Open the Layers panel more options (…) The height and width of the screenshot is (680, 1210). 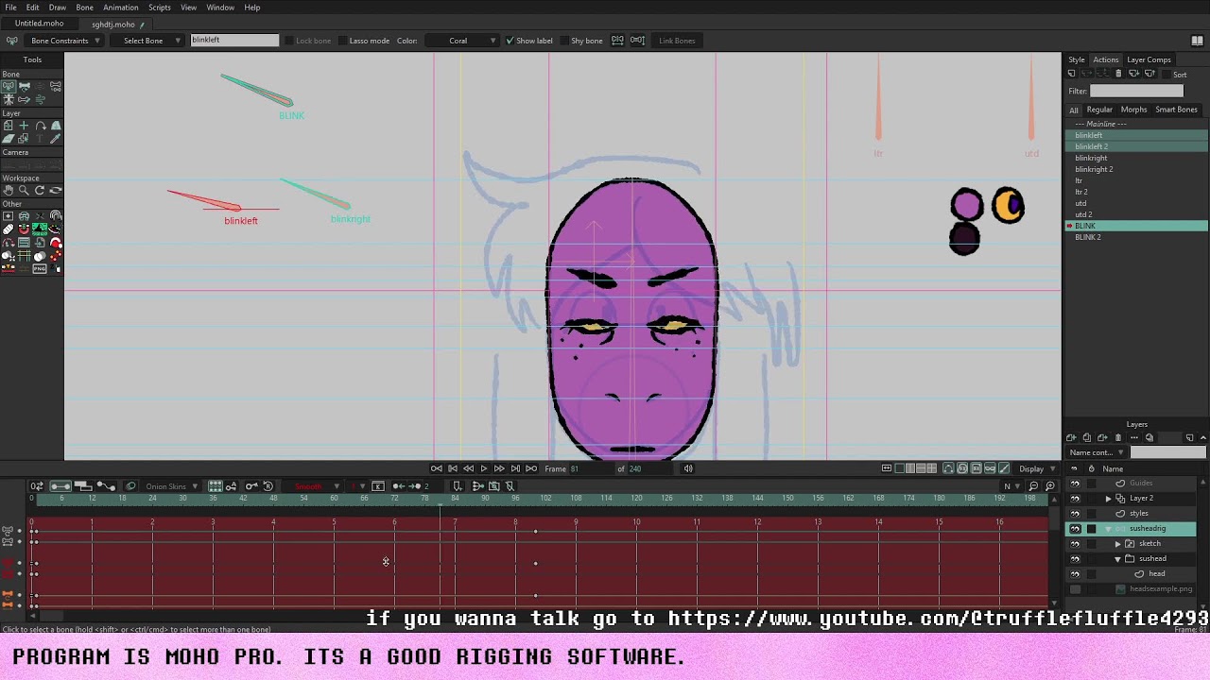tap(1134, 437)
